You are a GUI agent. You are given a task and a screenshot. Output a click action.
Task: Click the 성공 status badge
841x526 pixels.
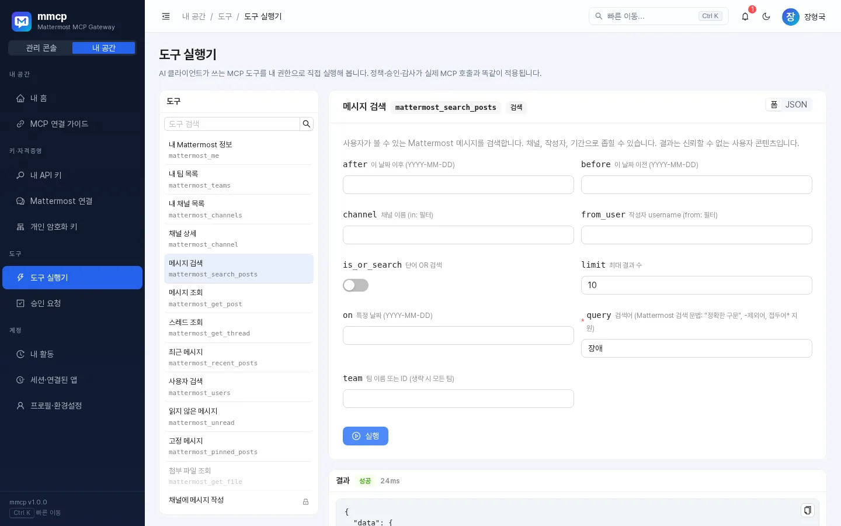365,481
